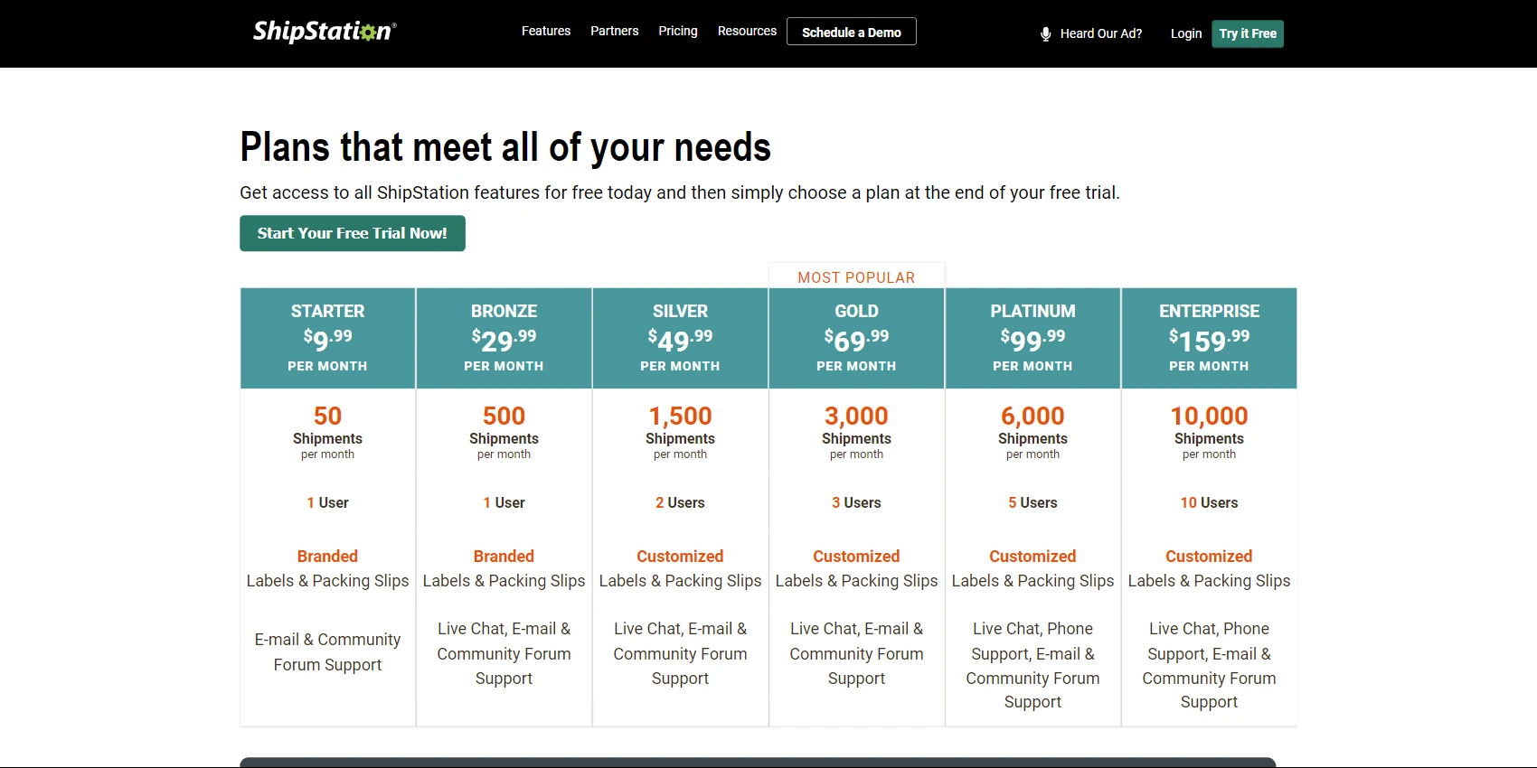Click the 50 shipments figure

tap(327, 416)
